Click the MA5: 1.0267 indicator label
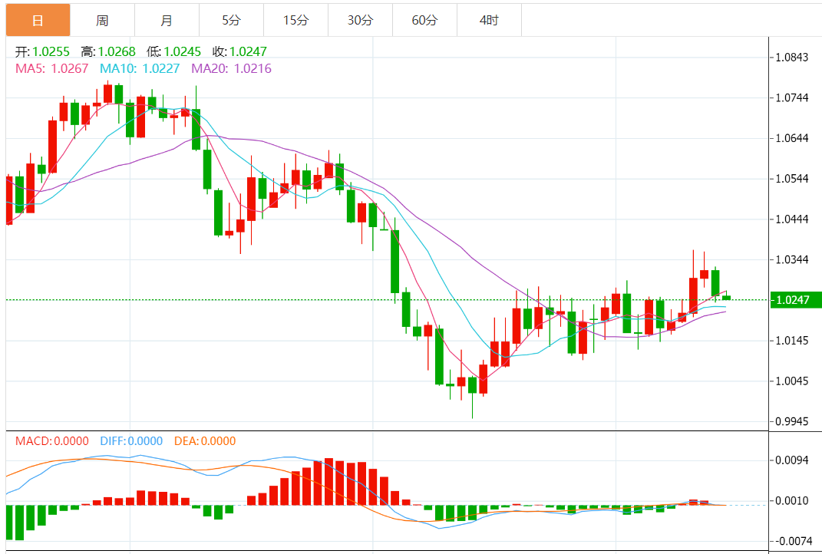 [x=52, y=68]
